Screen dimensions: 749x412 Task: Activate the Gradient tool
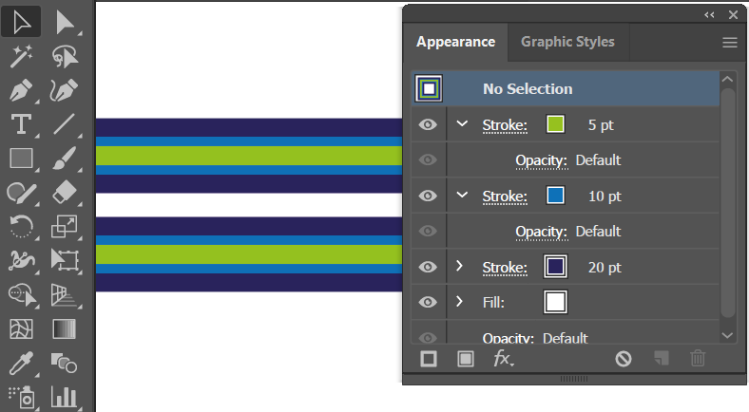64,329
